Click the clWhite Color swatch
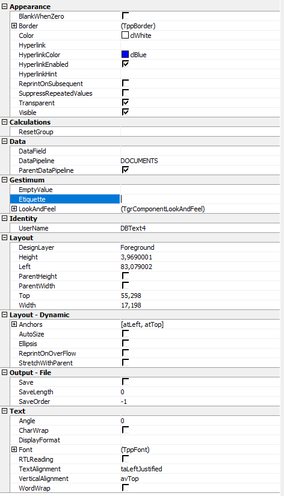 125,35
